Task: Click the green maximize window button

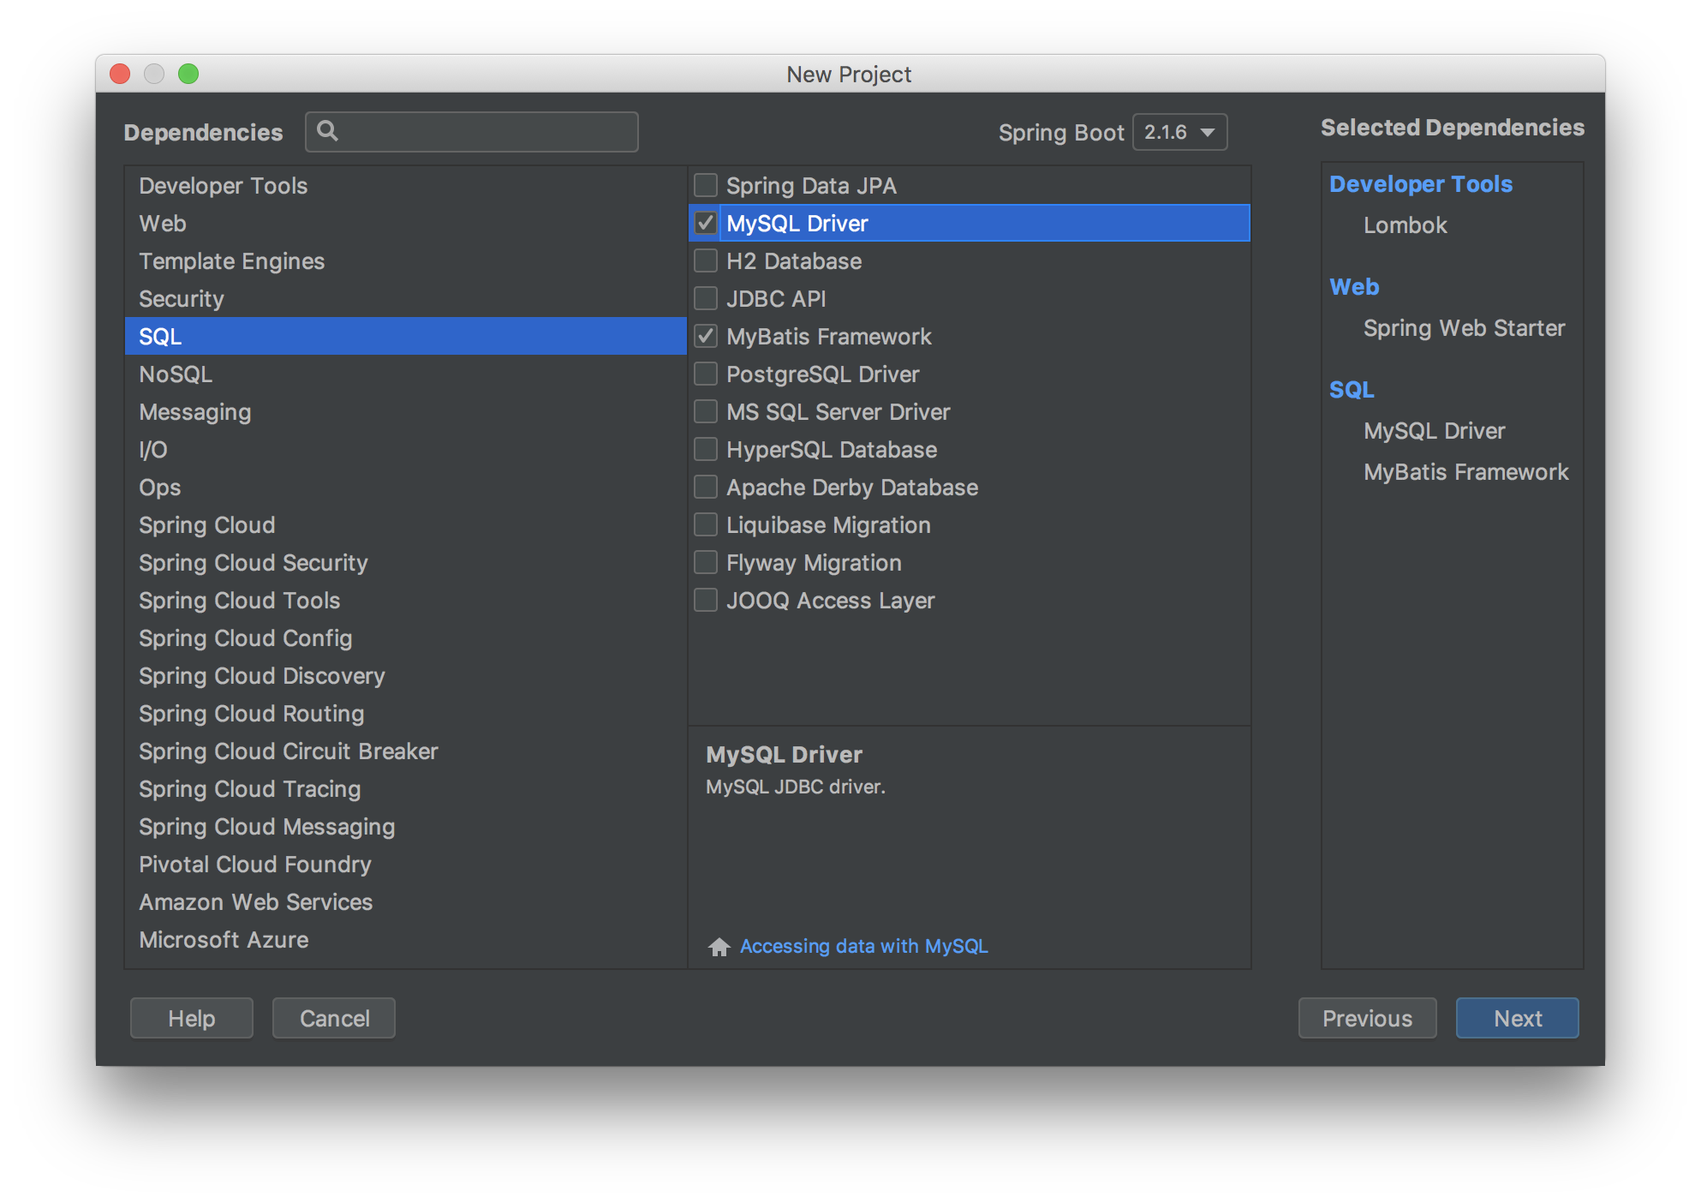Action: pyautogui.click(x=188, y=74)
